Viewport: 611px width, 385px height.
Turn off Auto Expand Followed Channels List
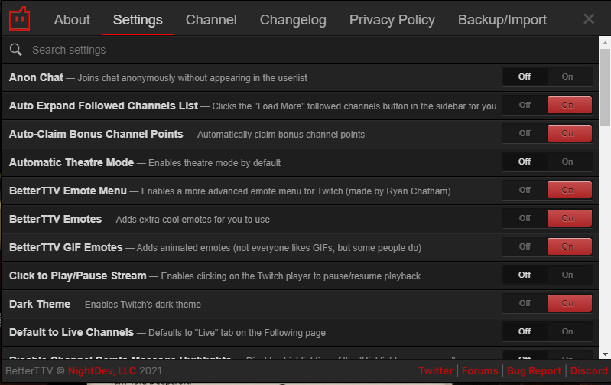tap(525, 106)
